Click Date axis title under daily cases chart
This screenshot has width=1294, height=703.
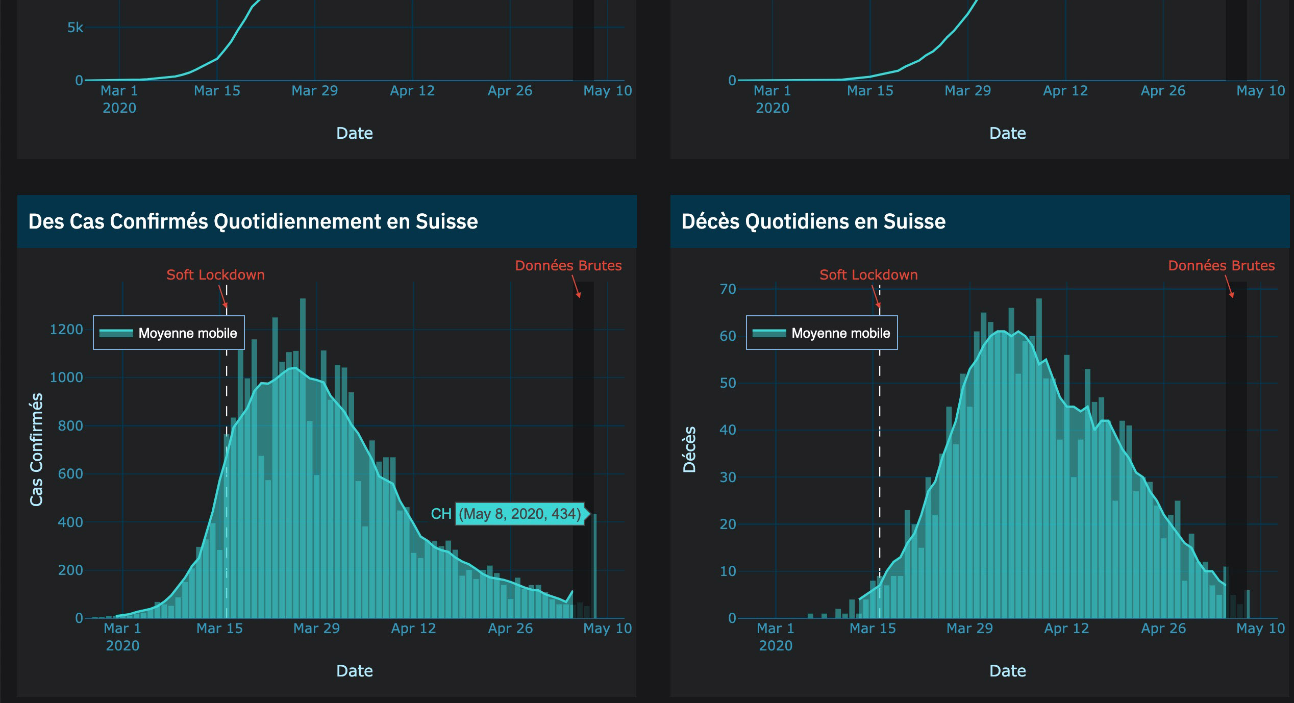click(354, 671)
